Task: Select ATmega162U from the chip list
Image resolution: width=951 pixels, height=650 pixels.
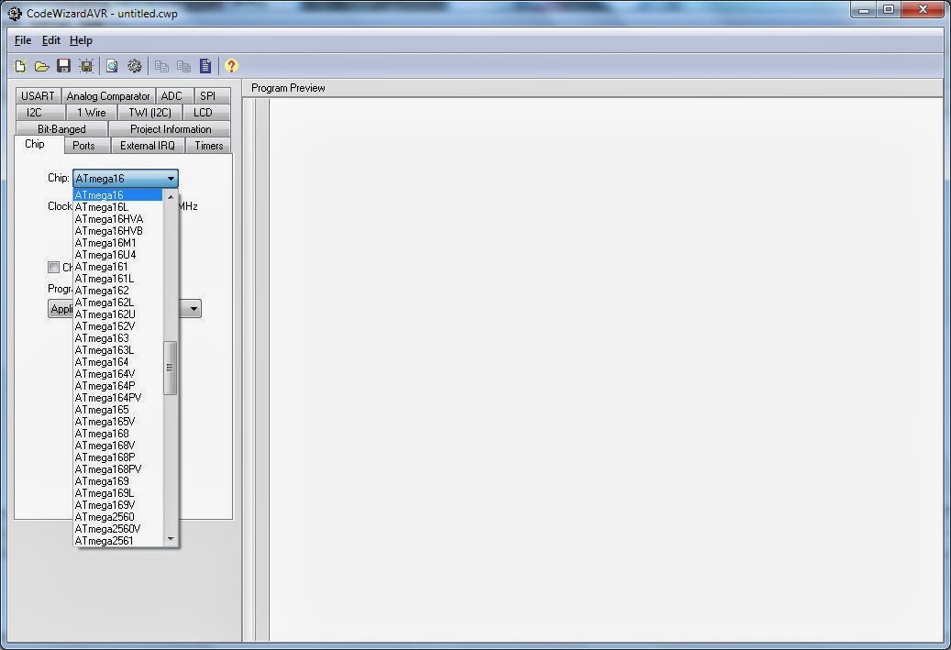Action: click(x=117, y=314)
